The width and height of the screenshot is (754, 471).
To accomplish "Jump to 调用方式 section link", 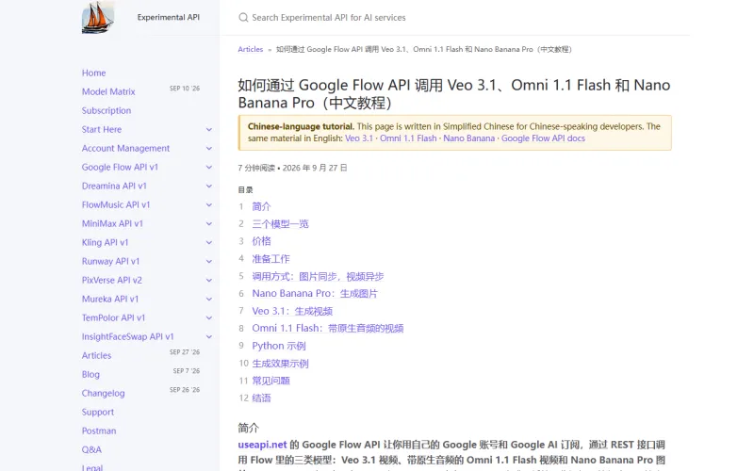I will [318, 276].
